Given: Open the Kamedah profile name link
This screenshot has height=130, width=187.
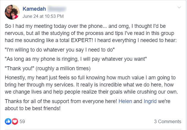Looking at the screenshot, I should [34, 9].
